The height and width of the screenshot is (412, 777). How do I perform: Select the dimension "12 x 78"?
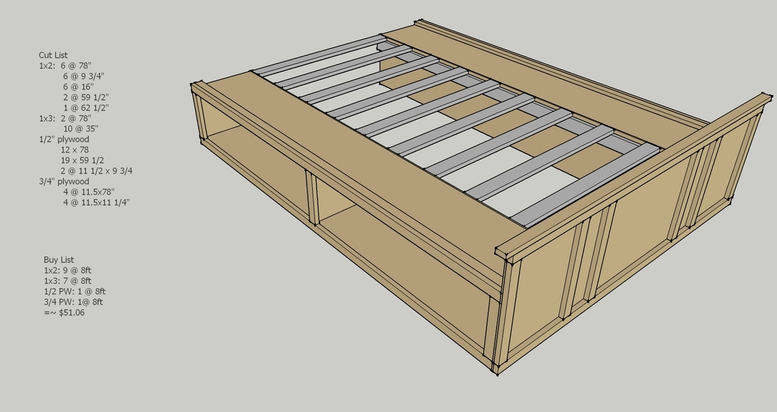[75, 150]
